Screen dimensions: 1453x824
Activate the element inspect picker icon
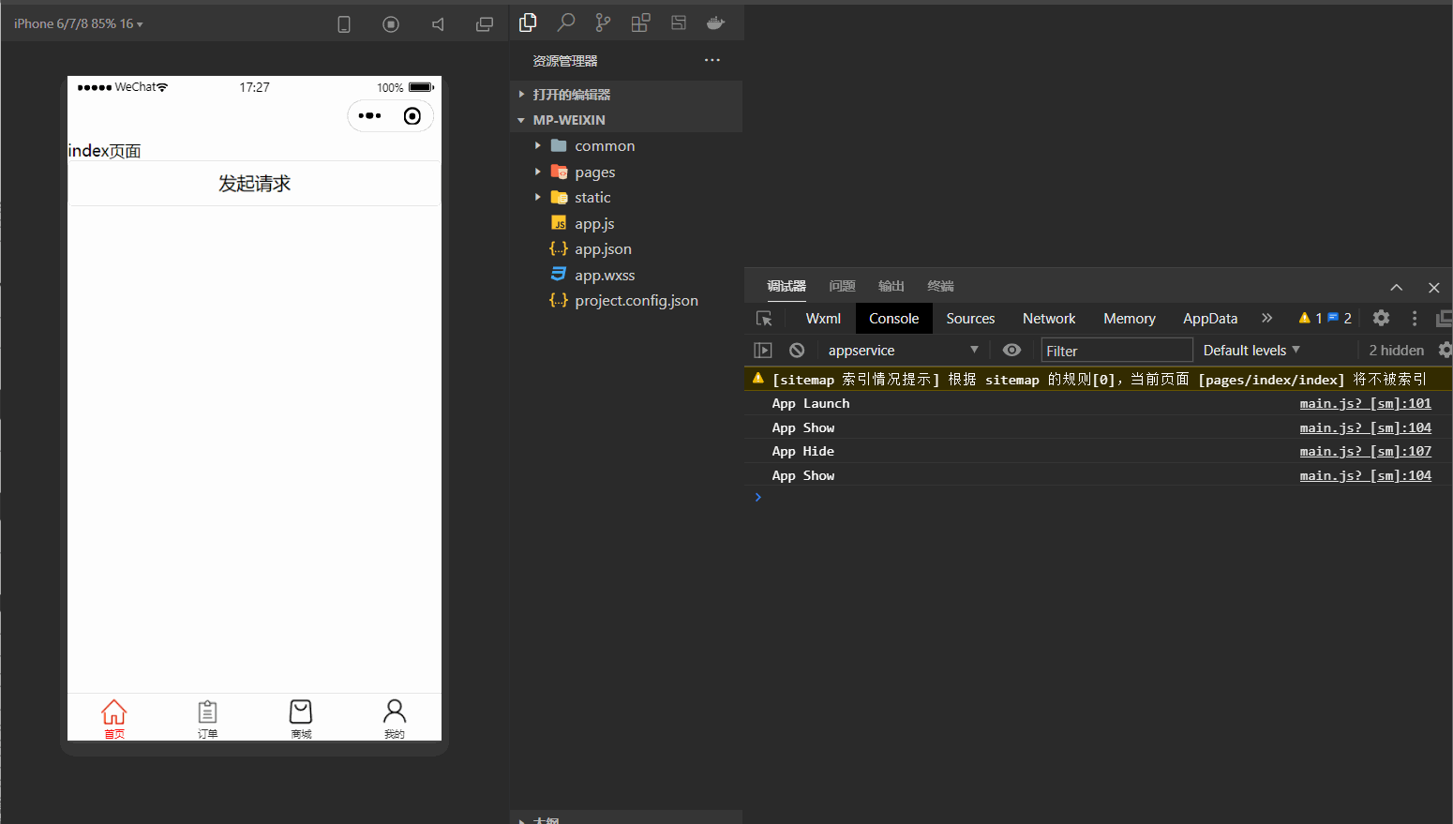point(764,319)
